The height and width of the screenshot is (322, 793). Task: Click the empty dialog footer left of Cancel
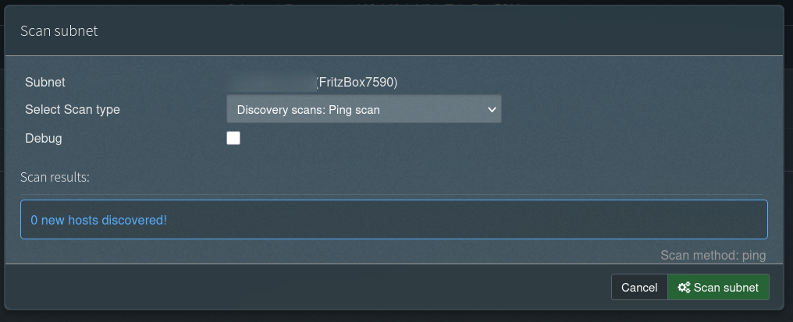coord(312,288)
